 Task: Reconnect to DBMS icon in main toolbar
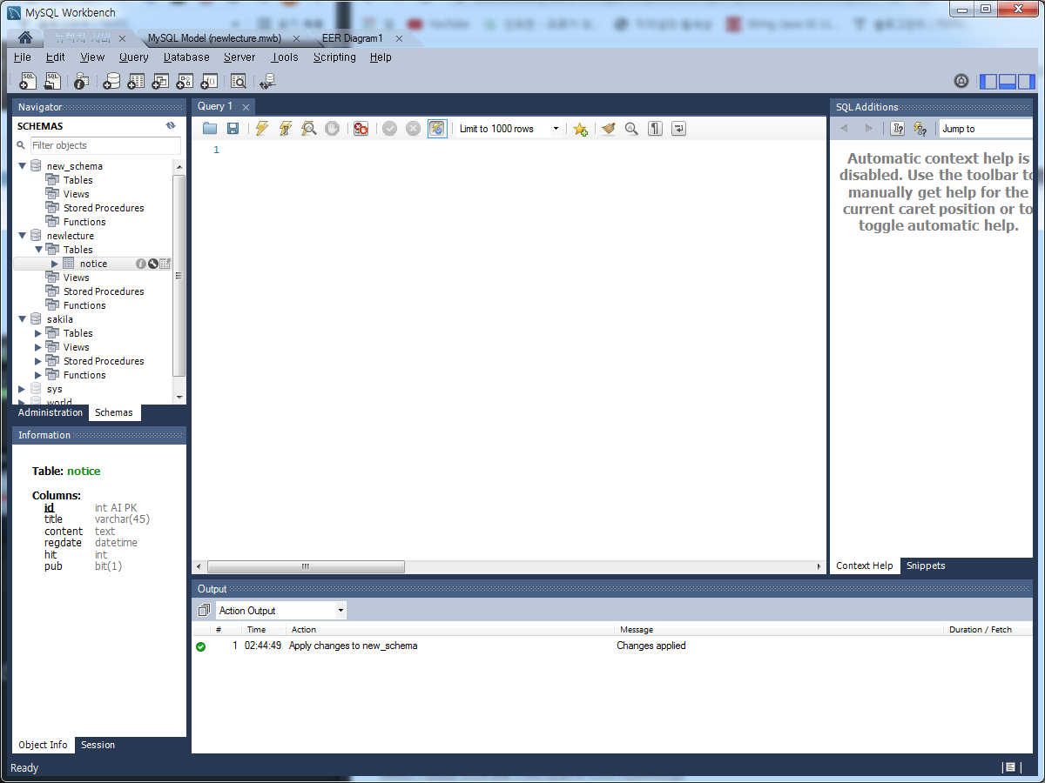coord(268,81)
